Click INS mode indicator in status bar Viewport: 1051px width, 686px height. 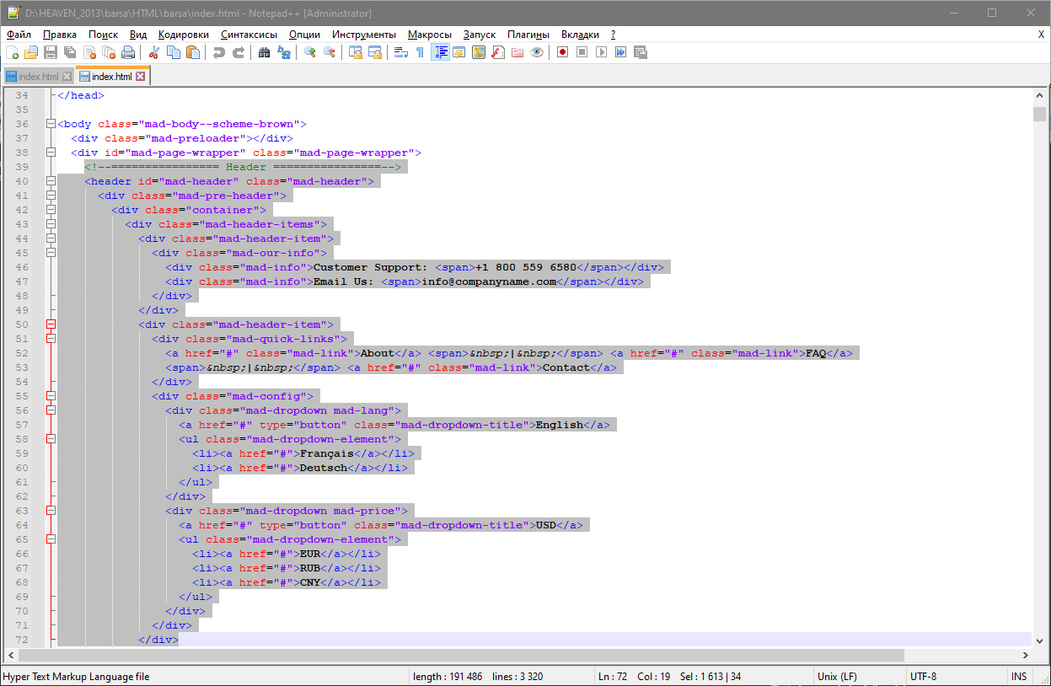click(x=1019, y=676)
